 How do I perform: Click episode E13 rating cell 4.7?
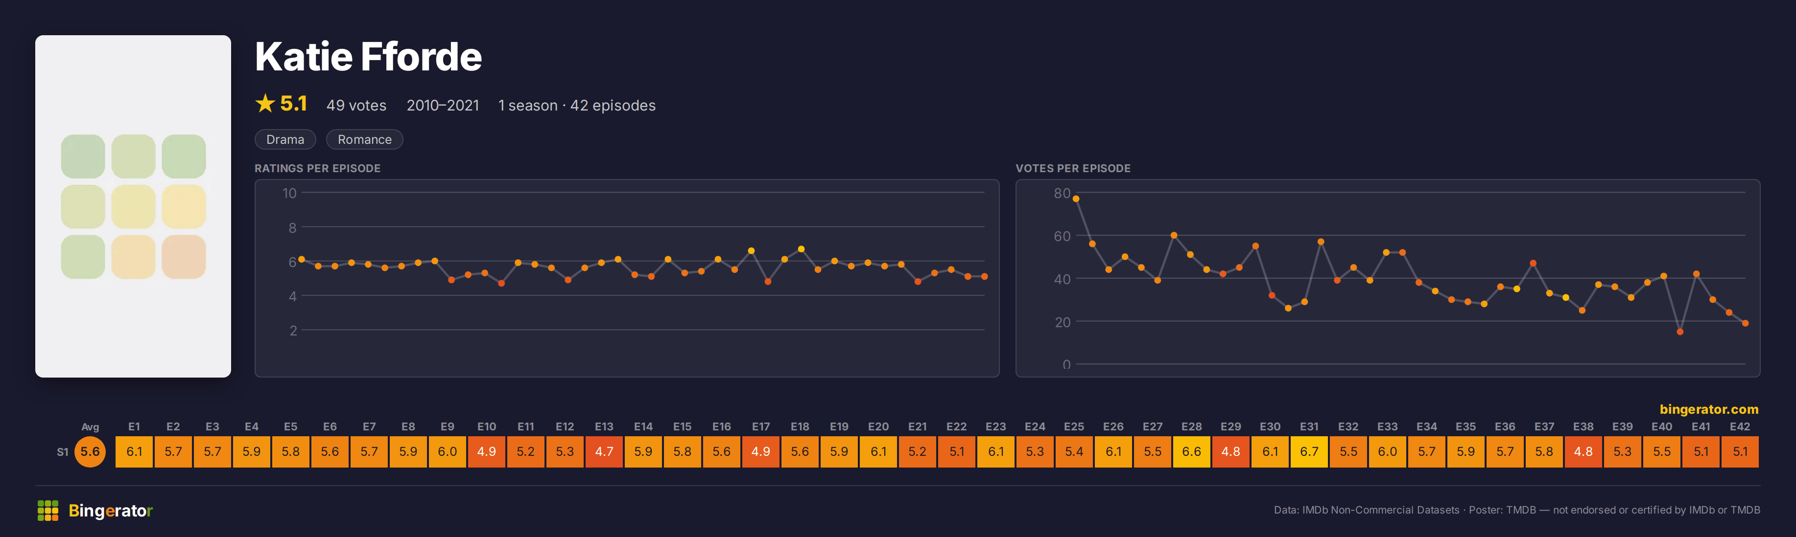click(x=605, y=451)
